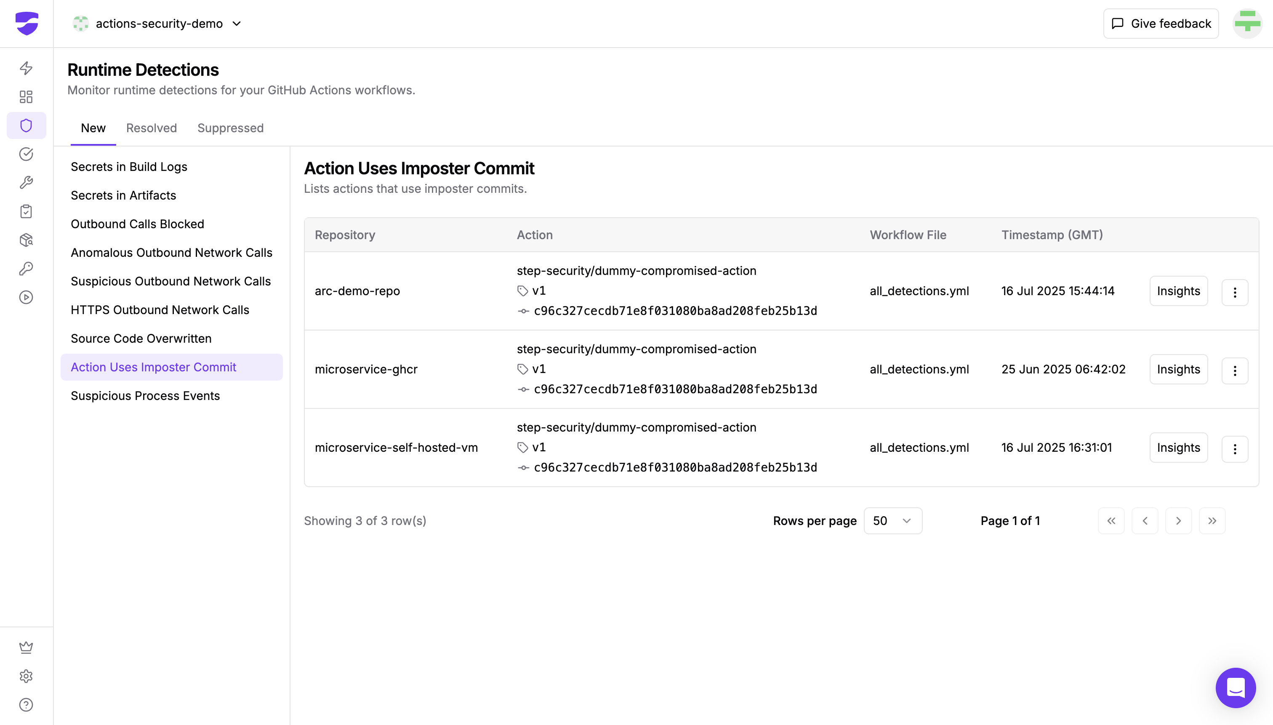Image resolution: width=1273 pixels, height=725 pixels.
Task: Go to the next page arrow
Action: (x=1178, y=521)
